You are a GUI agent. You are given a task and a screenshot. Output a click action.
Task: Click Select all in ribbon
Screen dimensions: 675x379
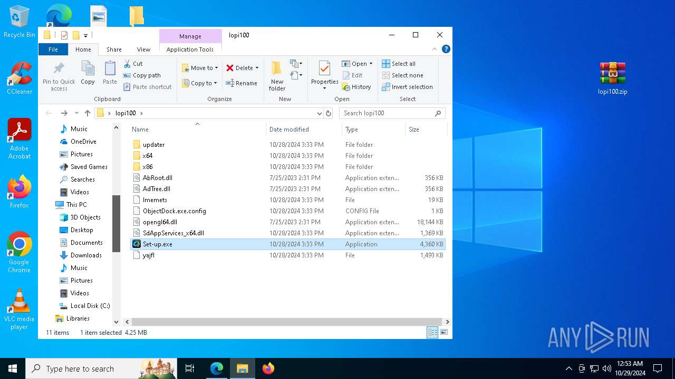(399, 64)
